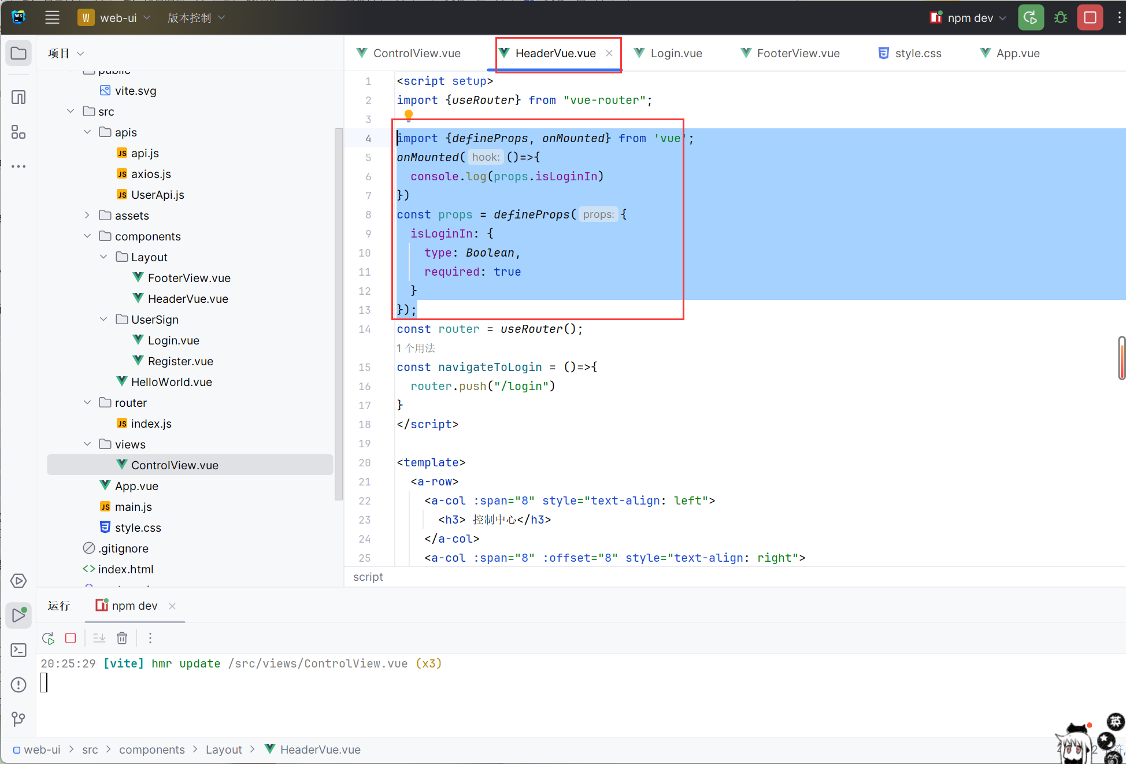Switch to the Login.vue editor tab
The image size is (1126, 764).
[x=668, y=53]
